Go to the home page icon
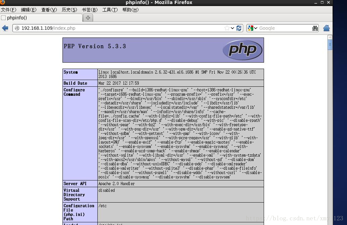347x225 pixels. coord(327,28)
